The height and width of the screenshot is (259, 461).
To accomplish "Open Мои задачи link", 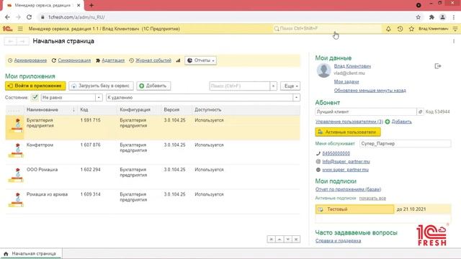I will click(x=346, y=81).
